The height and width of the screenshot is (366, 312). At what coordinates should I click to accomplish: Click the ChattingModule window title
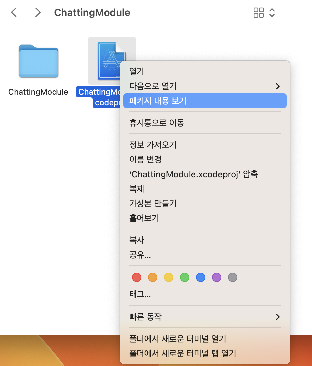[92, 13]
